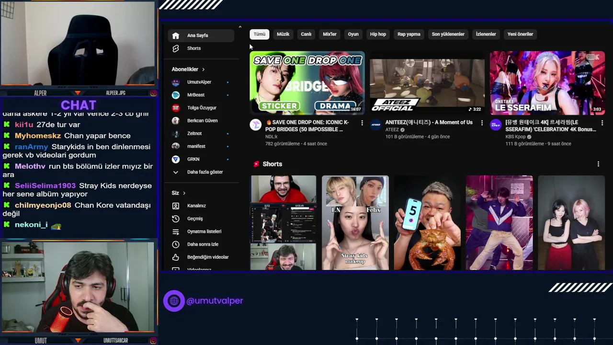Select the Tümü filter chip
613x345 pixels.
coord(259,34)
